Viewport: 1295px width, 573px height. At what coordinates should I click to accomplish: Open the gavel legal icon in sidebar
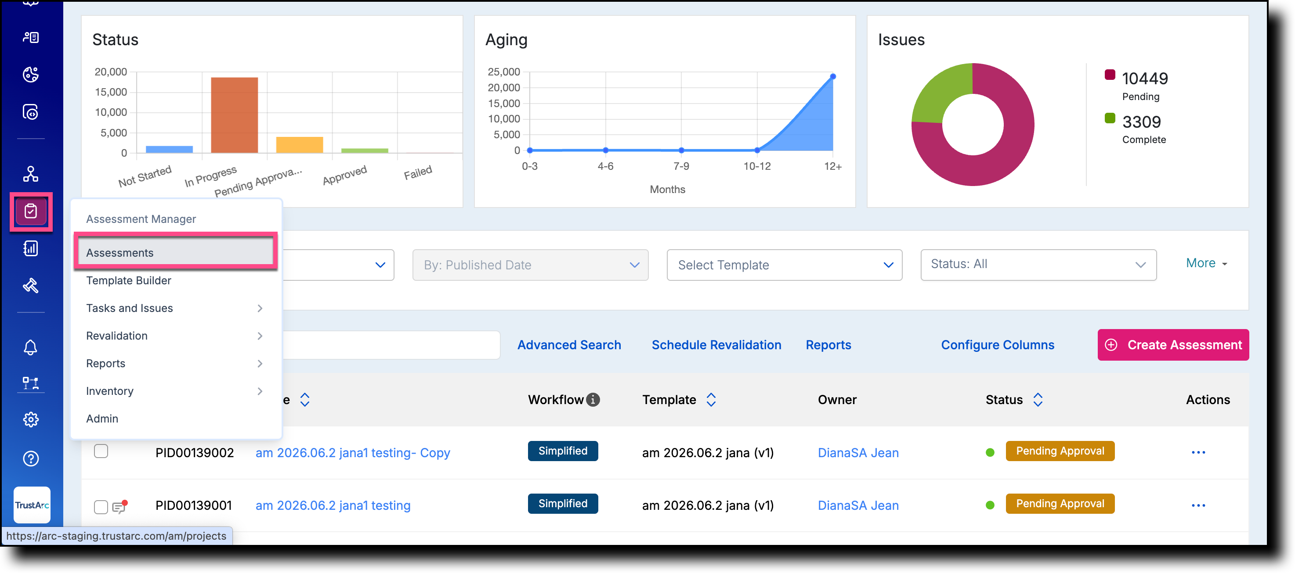[x=31, y=286]
